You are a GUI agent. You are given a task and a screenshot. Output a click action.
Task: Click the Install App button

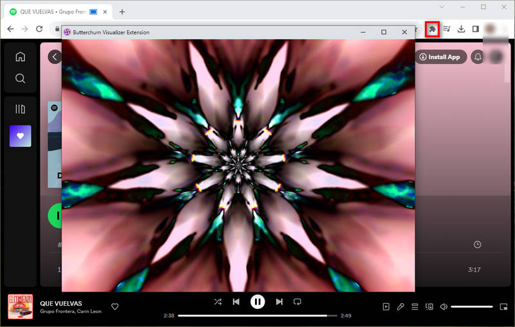[440, 57]
